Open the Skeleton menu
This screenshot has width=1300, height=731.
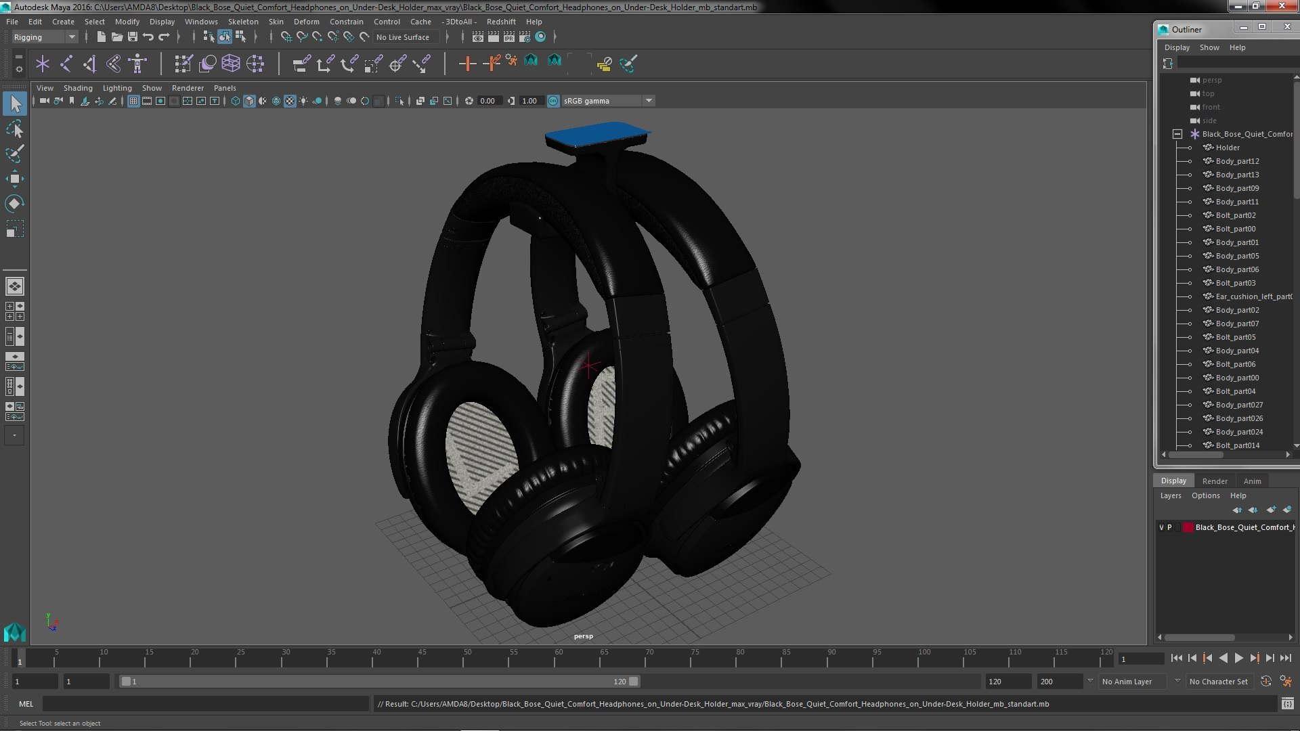click(x=242, y=22)
